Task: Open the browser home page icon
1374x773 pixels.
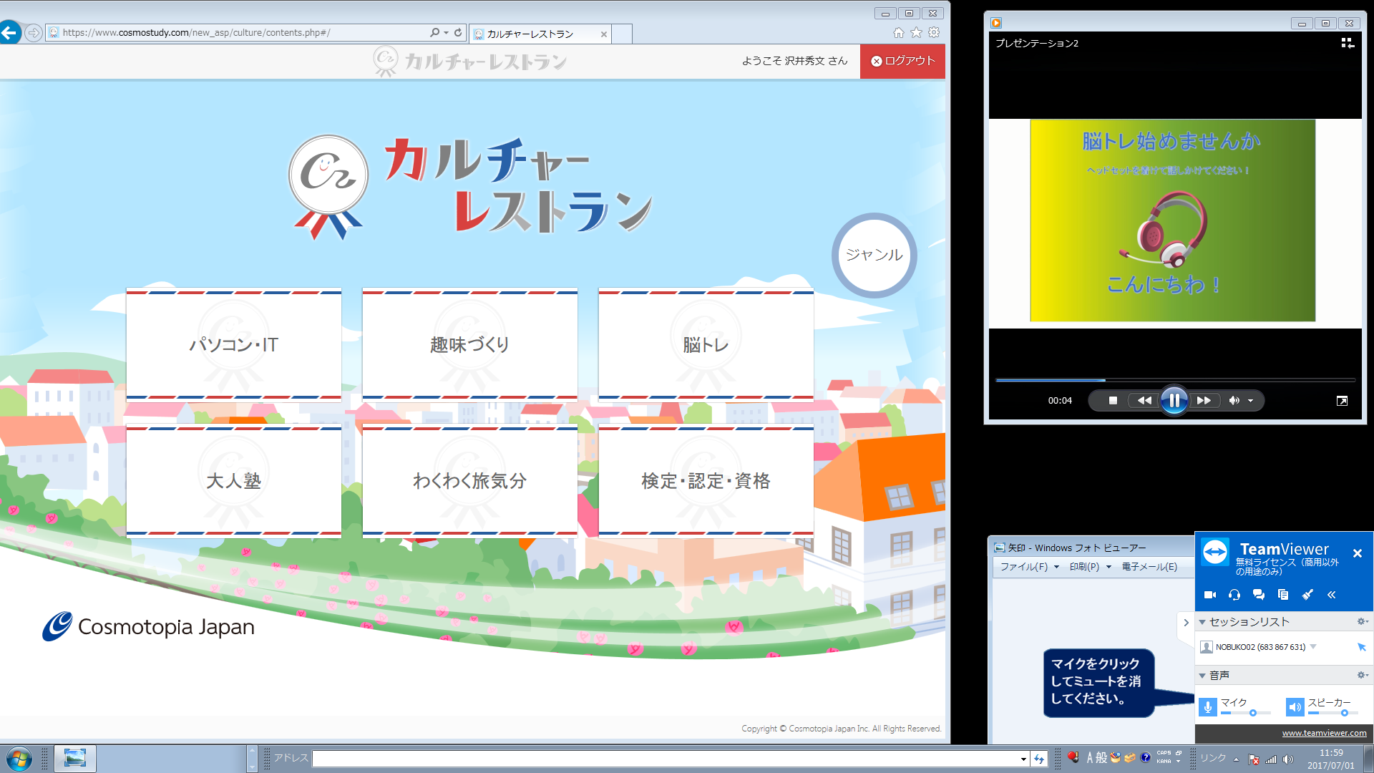Action: (899, 32)
